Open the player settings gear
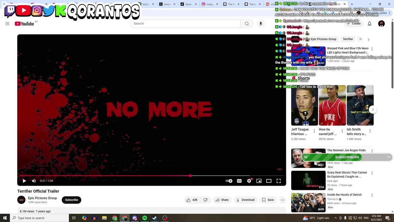The width and height of the screenshot is (394, 222). pos(249,181)
